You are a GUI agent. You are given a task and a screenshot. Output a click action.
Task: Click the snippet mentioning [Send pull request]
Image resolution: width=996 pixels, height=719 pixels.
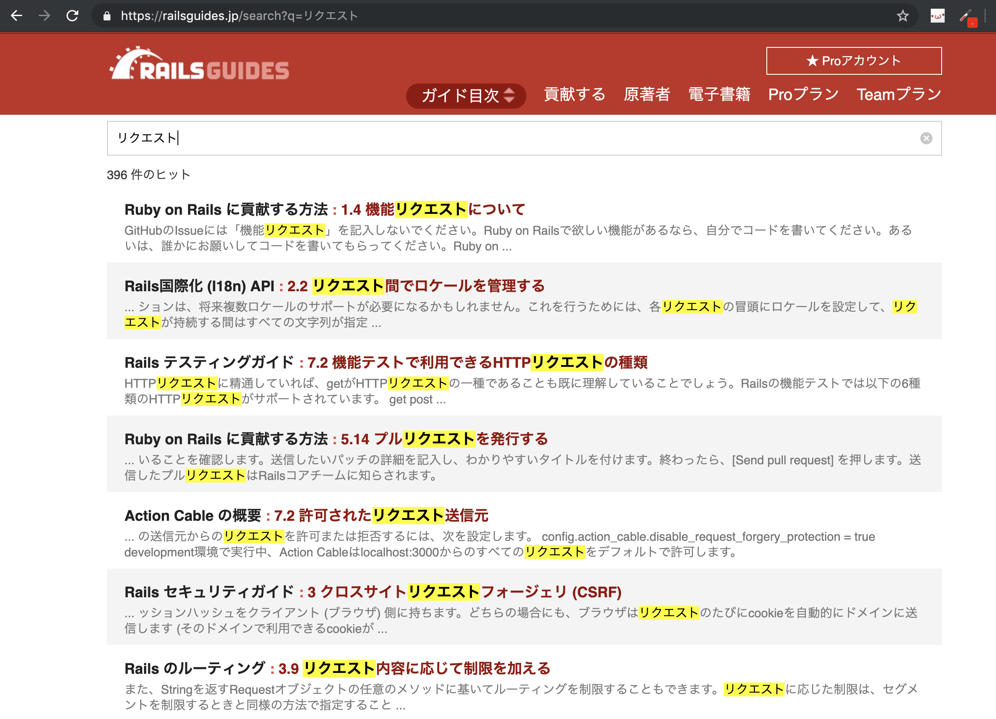523,468
